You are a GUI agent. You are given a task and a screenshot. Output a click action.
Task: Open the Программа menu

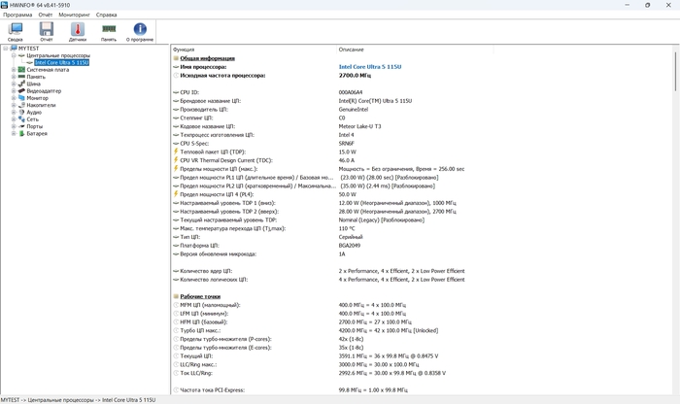pyautogui.click(x=17, y=16)
